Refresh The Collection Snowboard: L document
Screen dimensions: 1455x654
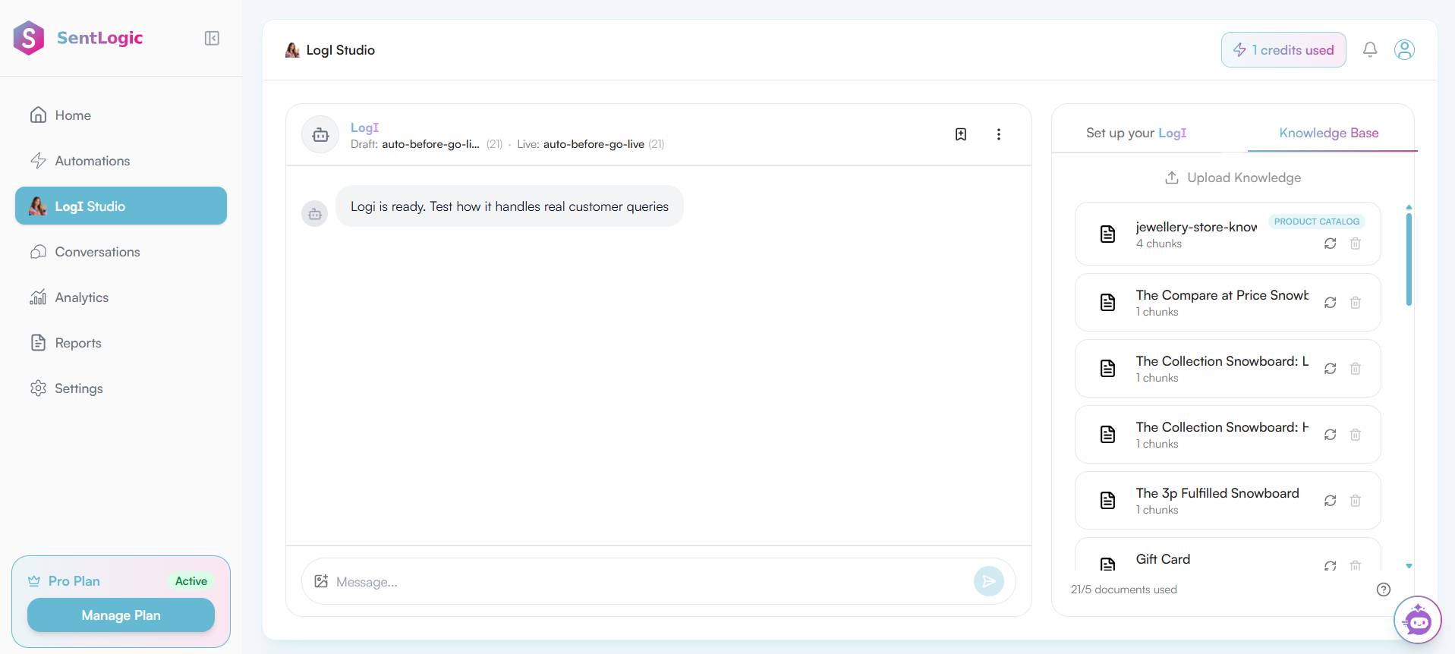click(x=1331, y=369)
